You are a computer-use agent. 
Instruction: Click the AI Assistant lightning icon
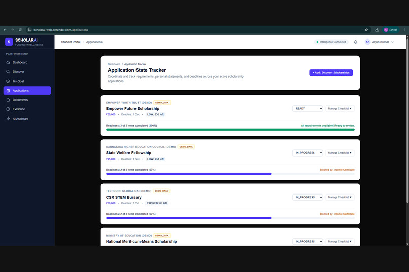point(8,119)
